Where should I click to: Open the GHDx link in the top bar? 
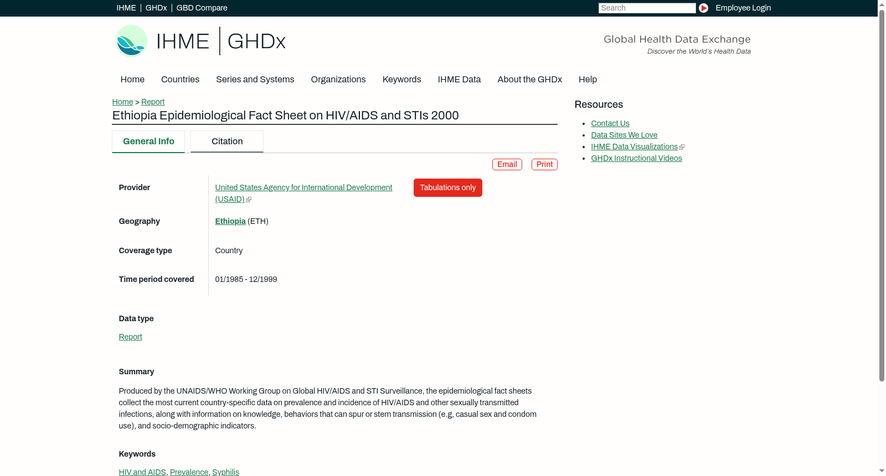pyautogui.click(x=156, y=8)
